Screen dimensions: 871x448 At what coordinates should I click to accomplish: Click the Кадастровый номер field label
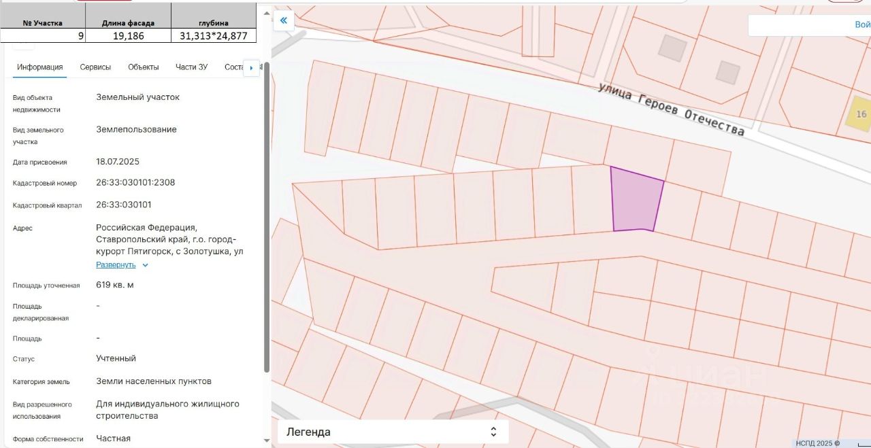[x=45, y=184]
